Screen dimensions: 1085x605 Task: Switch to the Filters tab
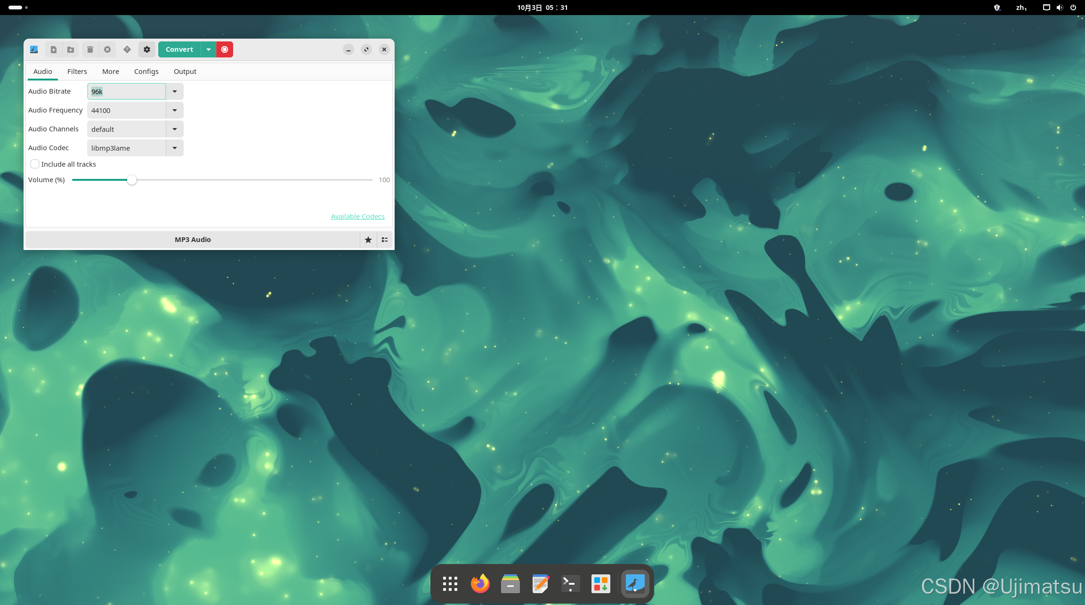(x=77, y=72)
